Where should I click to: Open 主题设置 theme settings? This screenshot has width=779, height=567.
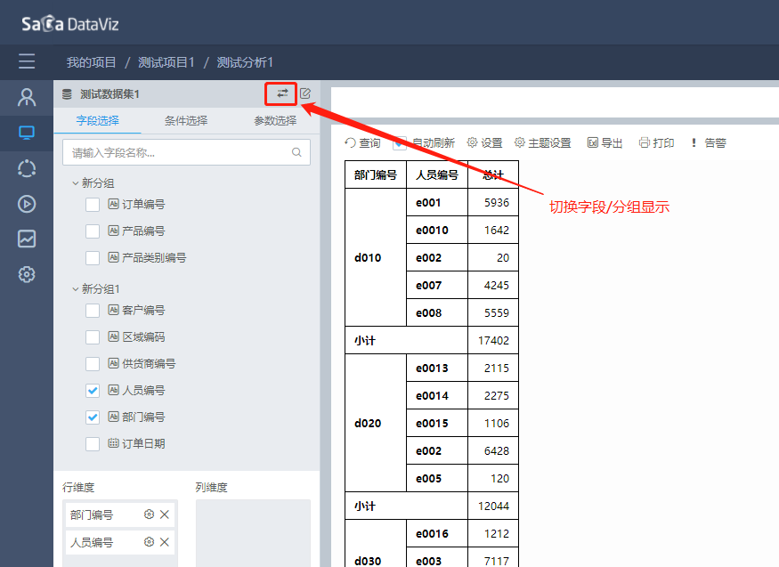coord(542,143)
